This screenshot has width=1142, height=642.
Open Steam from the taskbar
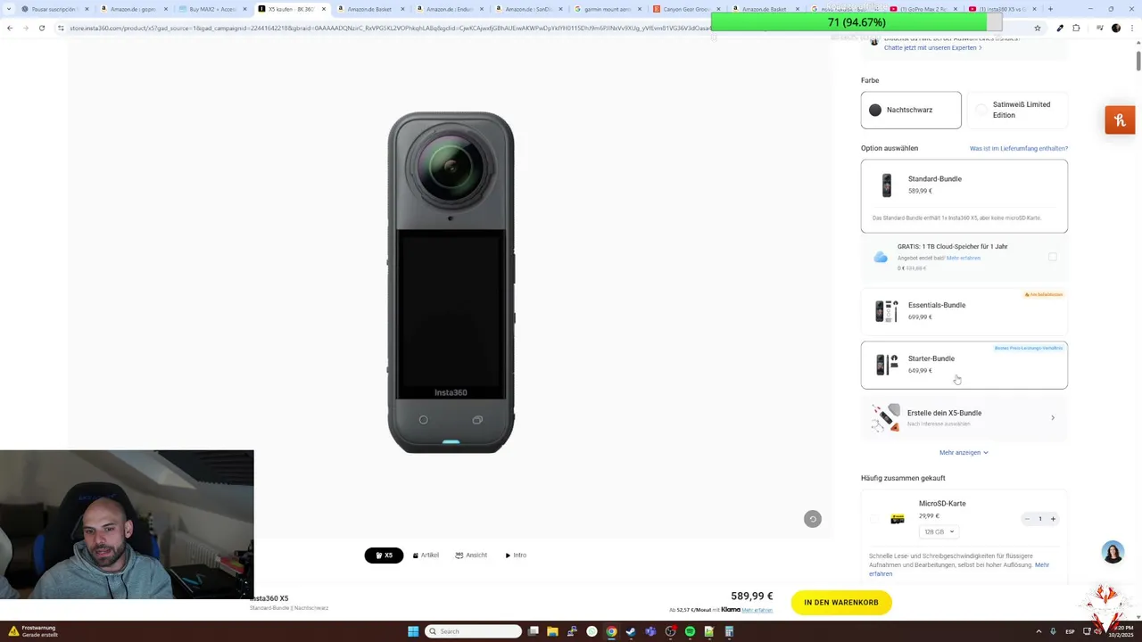(x=631, y=631)
